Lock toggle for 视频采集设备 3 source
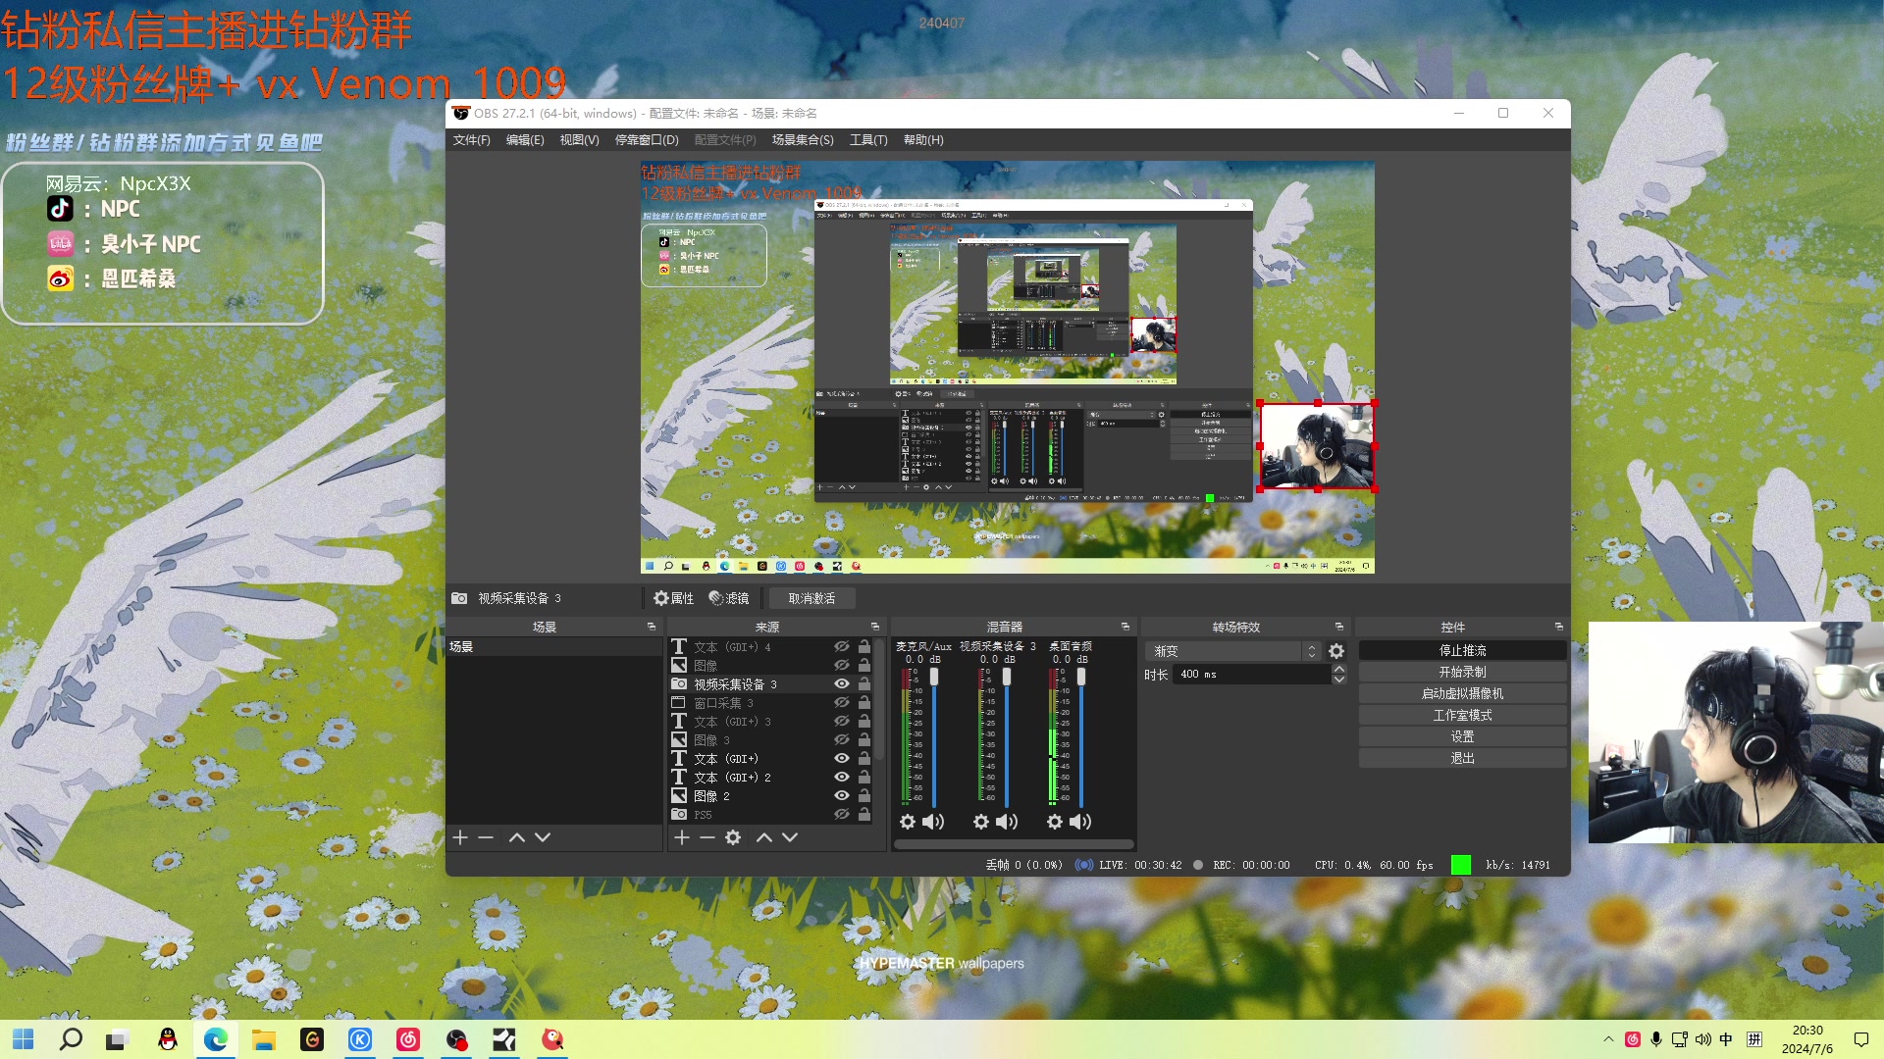The image size is (1884, 1059). (x=864, y=684)
